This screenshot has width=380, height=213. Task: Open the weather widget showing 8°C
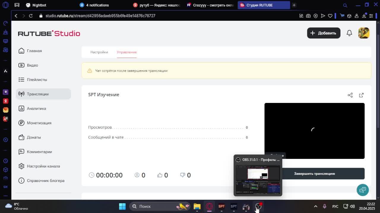point(17,206)
